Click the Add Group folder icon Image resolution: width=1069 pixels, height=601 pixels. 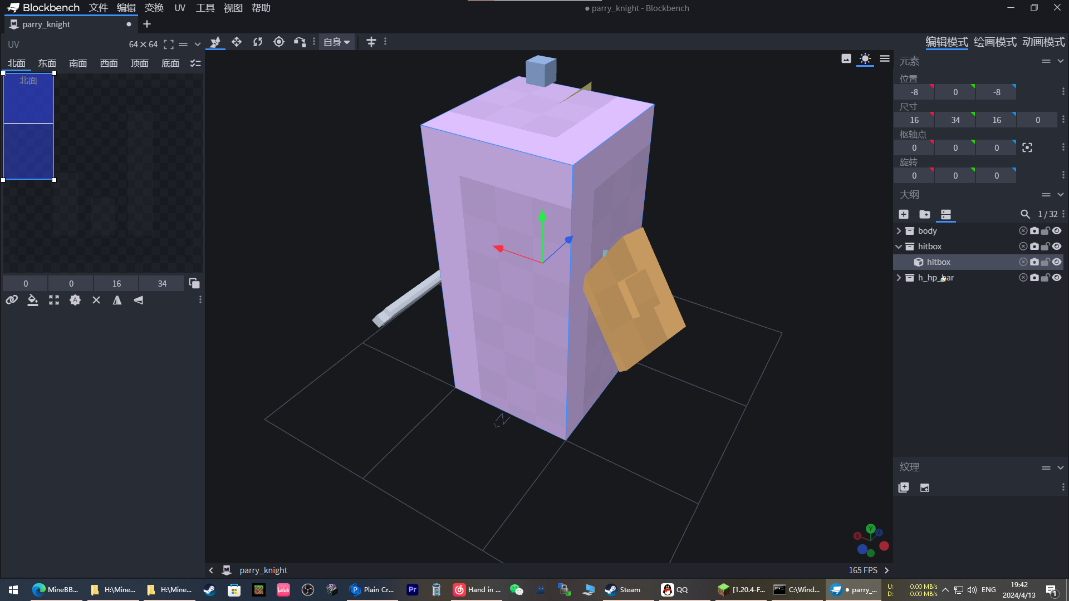coord(924,214)
